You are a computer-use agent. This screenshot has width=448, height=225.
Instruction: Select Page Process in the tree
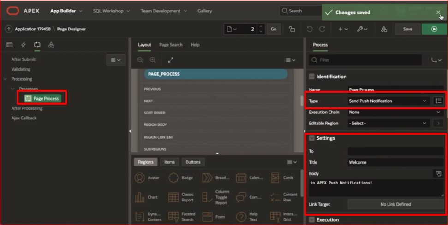43,99
